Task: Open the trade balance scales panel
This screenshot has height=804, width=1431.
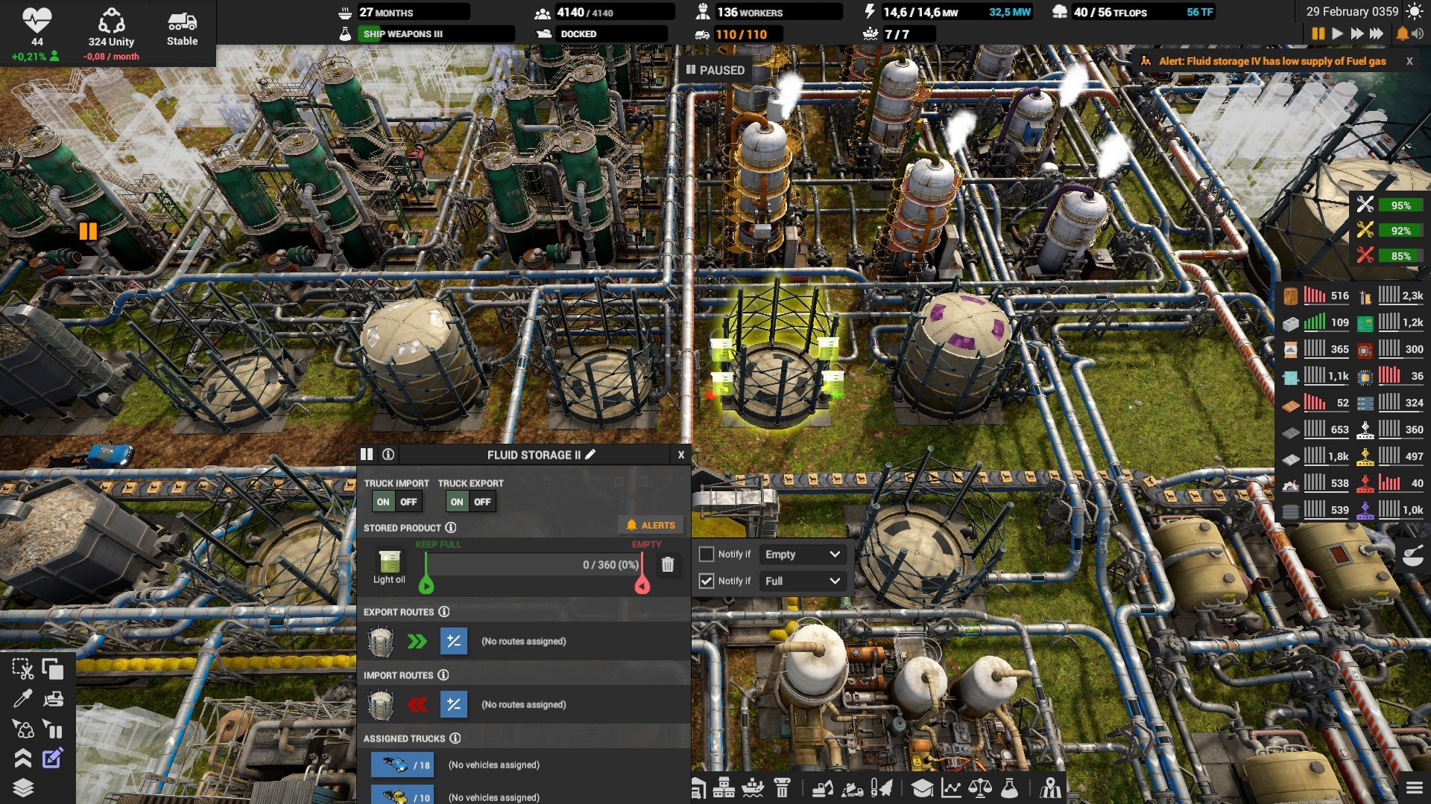Action: (x=980, y=788)
